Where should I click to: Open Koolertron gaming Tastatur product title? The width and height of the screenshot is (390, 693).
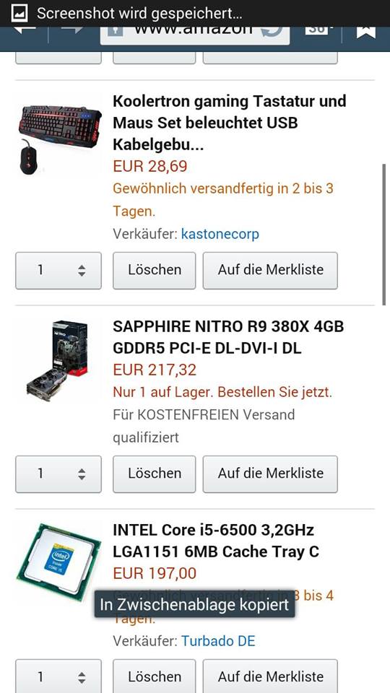[x=230, y=123]
